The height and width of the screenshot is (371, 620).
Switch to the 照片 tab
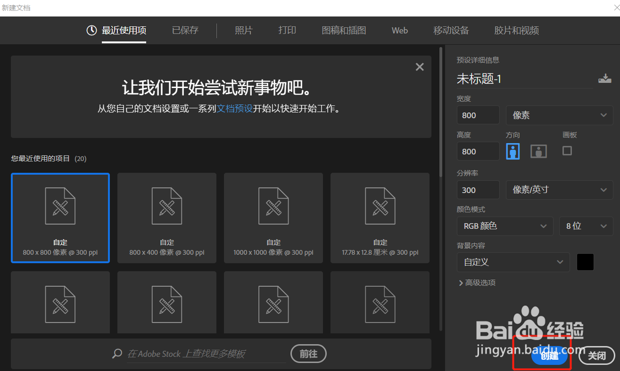pos(244,30)
